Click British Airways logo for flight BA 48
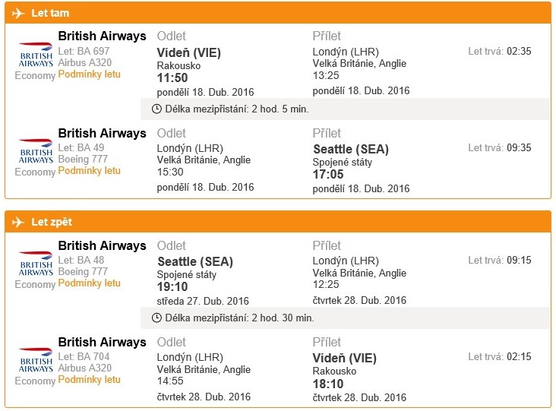556x411 pixels. [36, 264]
